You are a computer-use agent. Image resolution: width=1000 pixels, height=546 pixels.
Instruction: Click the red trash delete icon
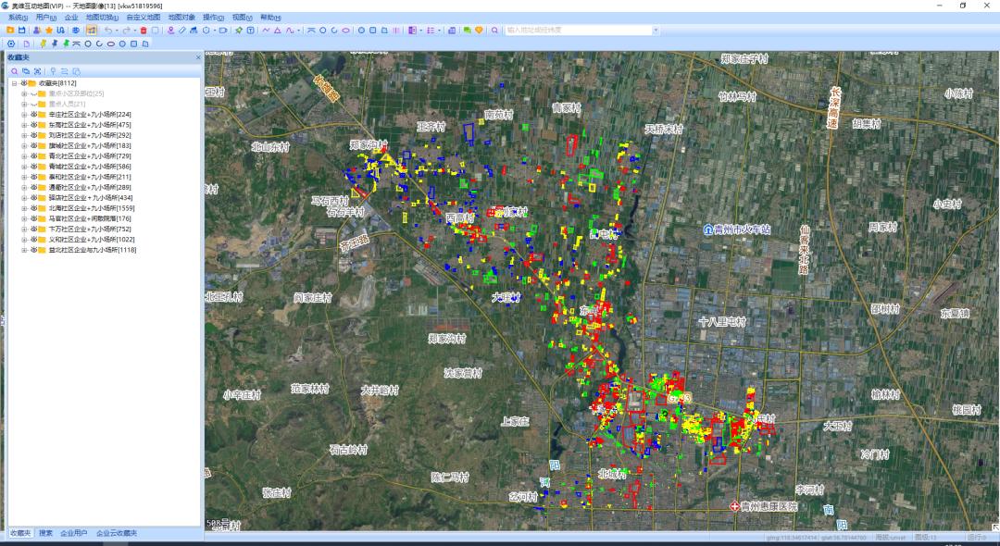144,31
